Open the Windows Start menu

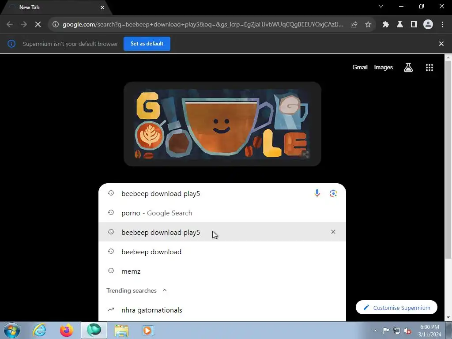click(12, 330)
